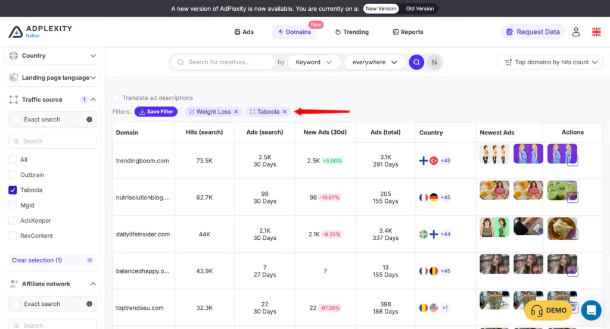Go to the Ads tab
Screen dimensions: 610x329
244,32
